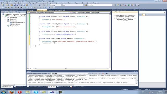The height and width of the screenshot is (94, 167).
Task: Open Firefox from the taskbar
Action: (x=11, y=92)
